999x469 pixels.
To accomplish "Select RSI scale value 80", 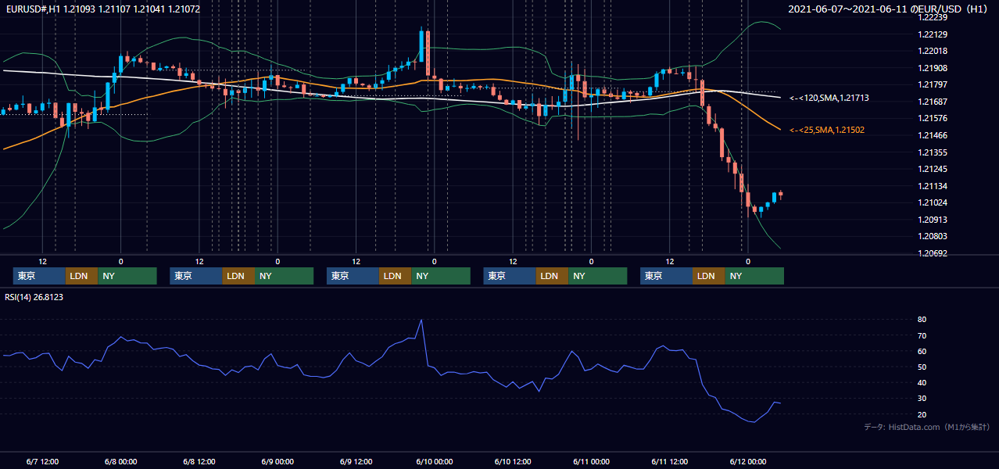I will pos(922,320).
